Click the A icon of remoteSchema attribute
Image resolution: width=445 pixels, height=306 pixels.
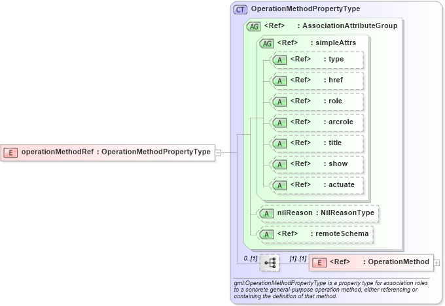click(266, 235)
